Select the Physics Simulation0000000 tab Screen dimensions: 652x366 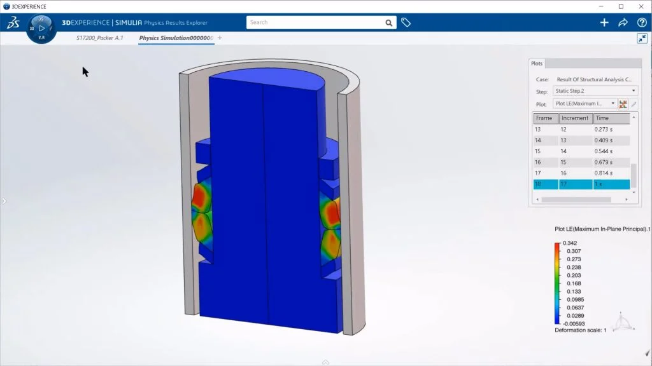point(176,37)
